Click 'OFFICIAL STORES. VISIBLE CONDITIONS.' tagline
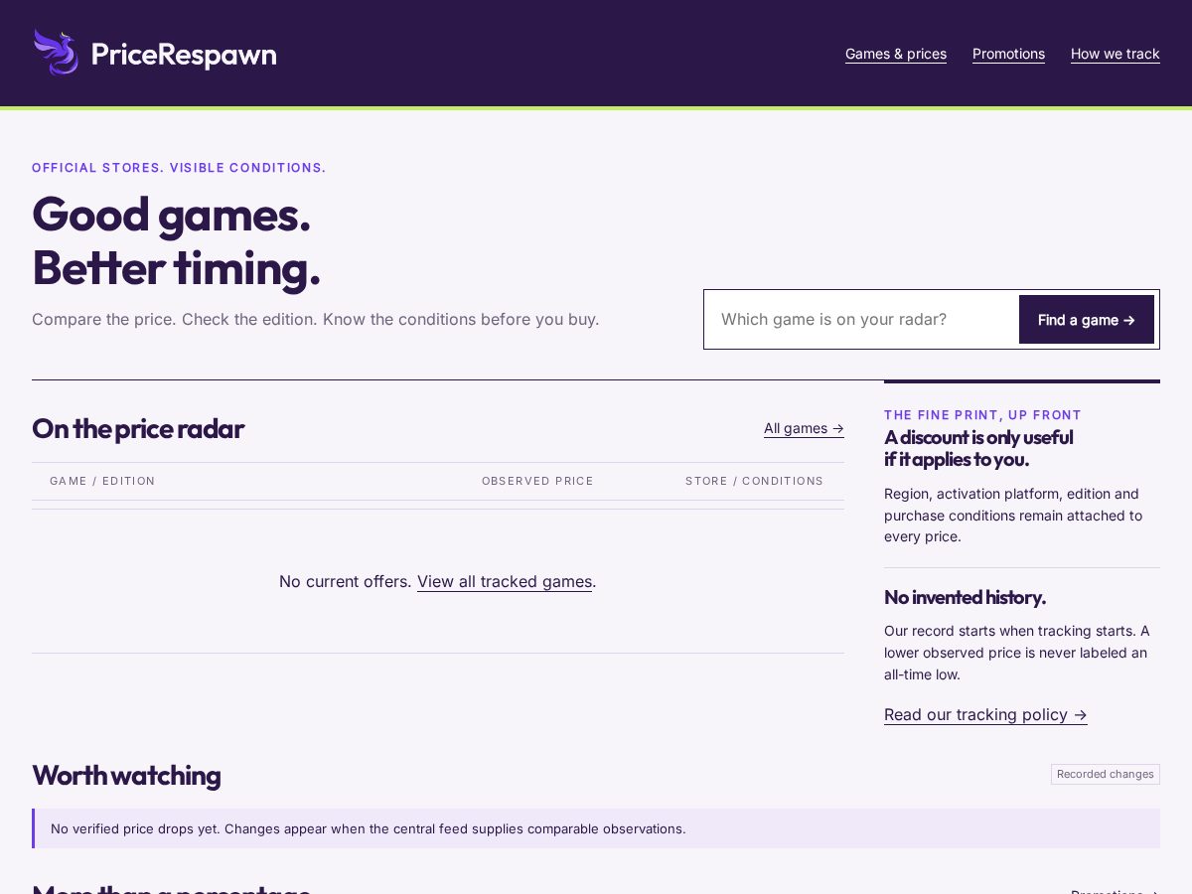Screen dimensions: 1192x894 (x=179, y=168)
